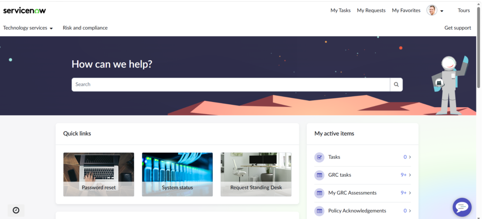The height and width of the screenshot is (219, 482).
Task: Click the clock icon at bottom left
Action: (x=16, y=210)
